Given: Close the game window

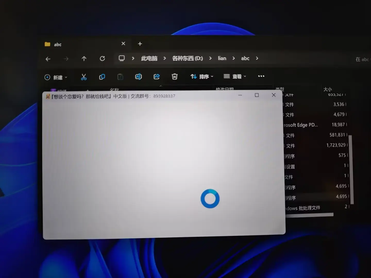Looking at the screenshot, I should [x=274, y=95].
